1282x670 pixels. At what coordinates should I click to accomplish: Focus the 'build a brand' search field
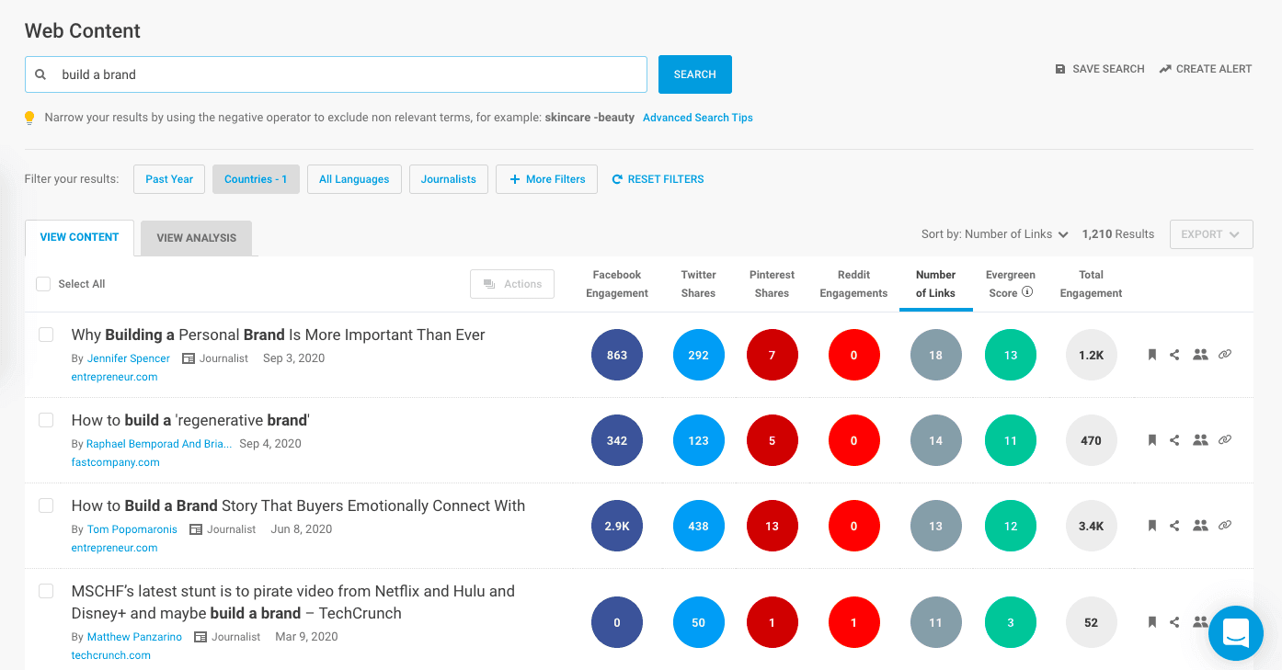click(336, 74)
